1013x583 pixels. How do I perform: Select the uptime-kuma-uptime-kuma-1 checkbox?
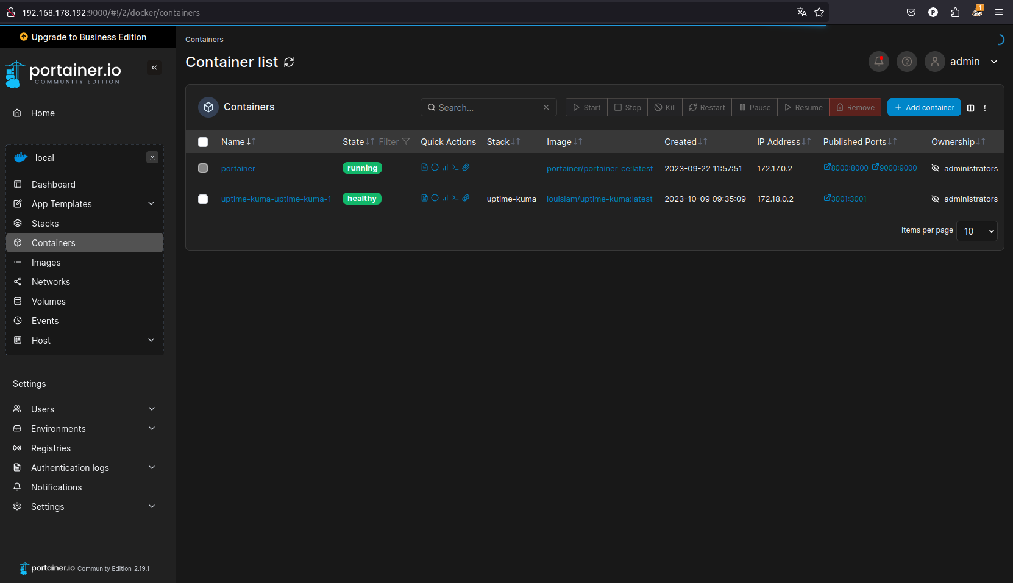pos(203,199)
